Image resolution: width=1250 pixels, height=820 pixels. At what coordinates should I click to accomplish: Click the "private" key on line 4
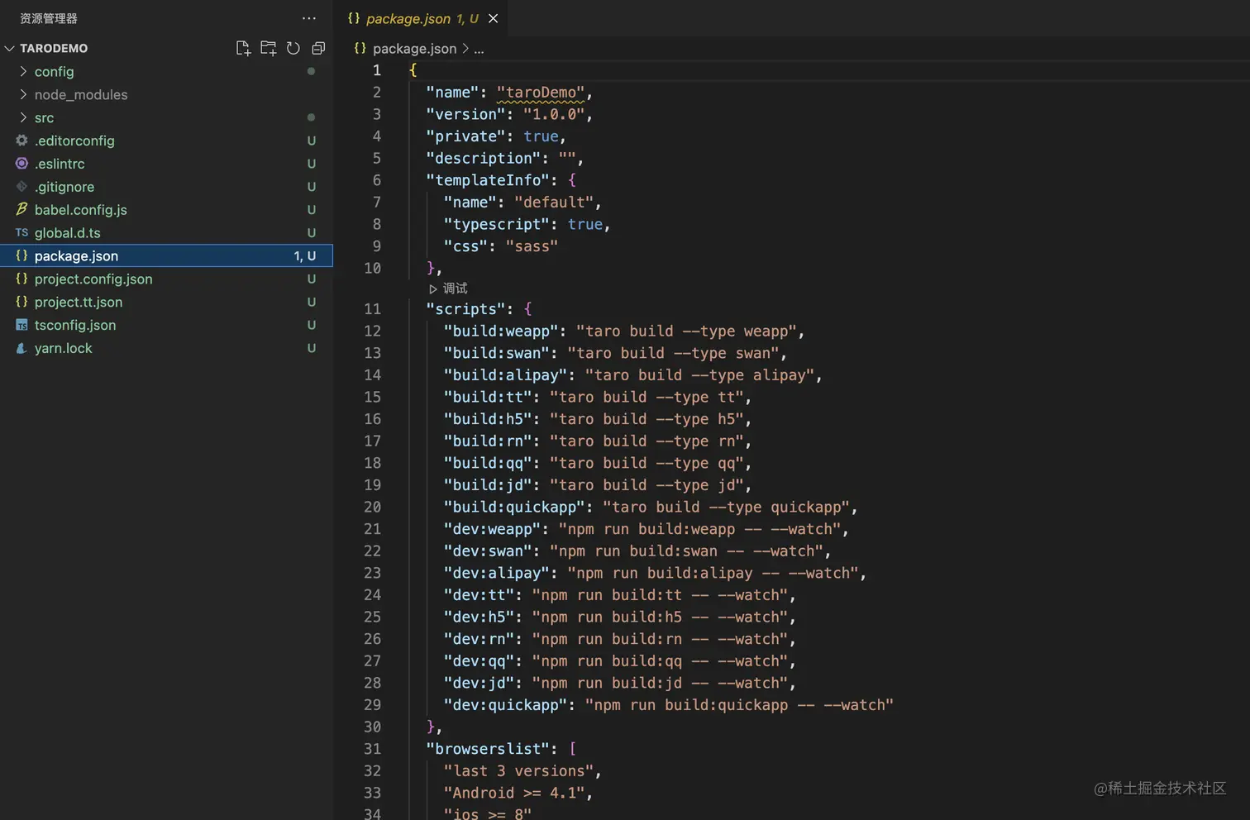pos(465,136)
